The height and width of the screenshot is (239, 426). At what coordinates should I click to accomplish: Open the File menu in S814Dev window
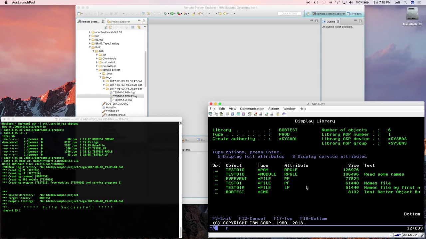212,109
